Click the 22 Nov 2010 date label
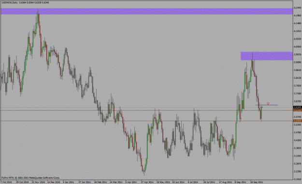This screenshot has height=184, width=302. tap(38, 182)
